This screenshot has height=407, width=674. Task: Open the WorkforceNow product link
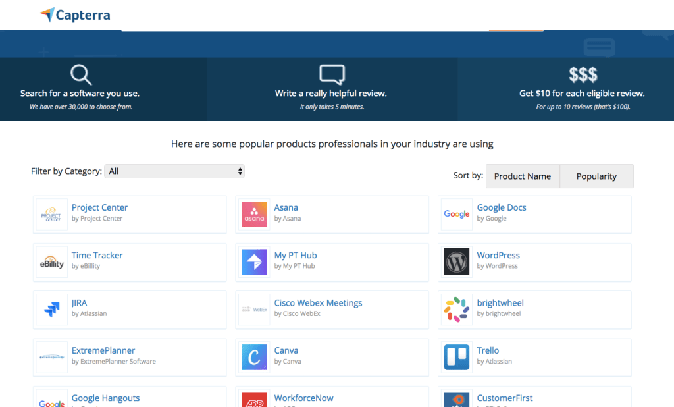tap(304, 398)
